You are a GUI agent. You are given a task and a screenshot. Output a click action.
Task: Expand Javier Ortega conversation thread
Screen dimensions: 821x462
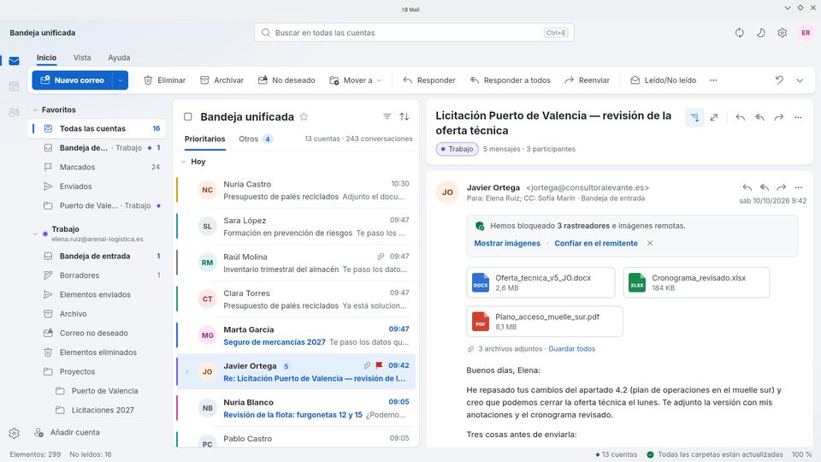187,372
